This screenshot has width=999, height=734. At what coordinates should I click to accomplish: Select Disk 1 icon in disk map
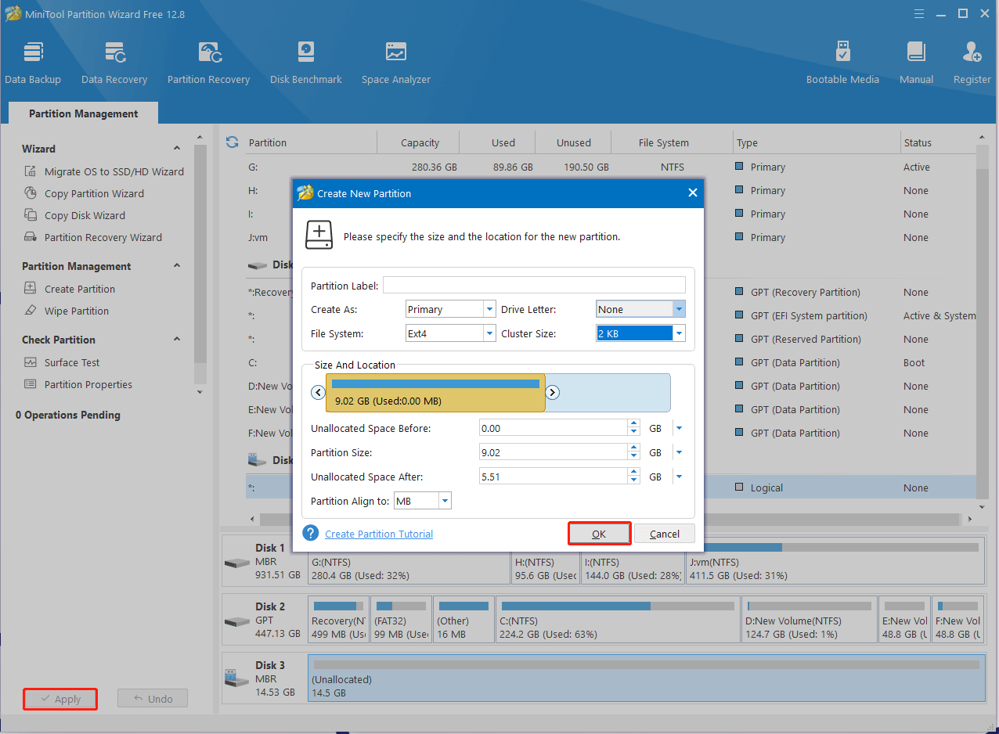point(236,563)
